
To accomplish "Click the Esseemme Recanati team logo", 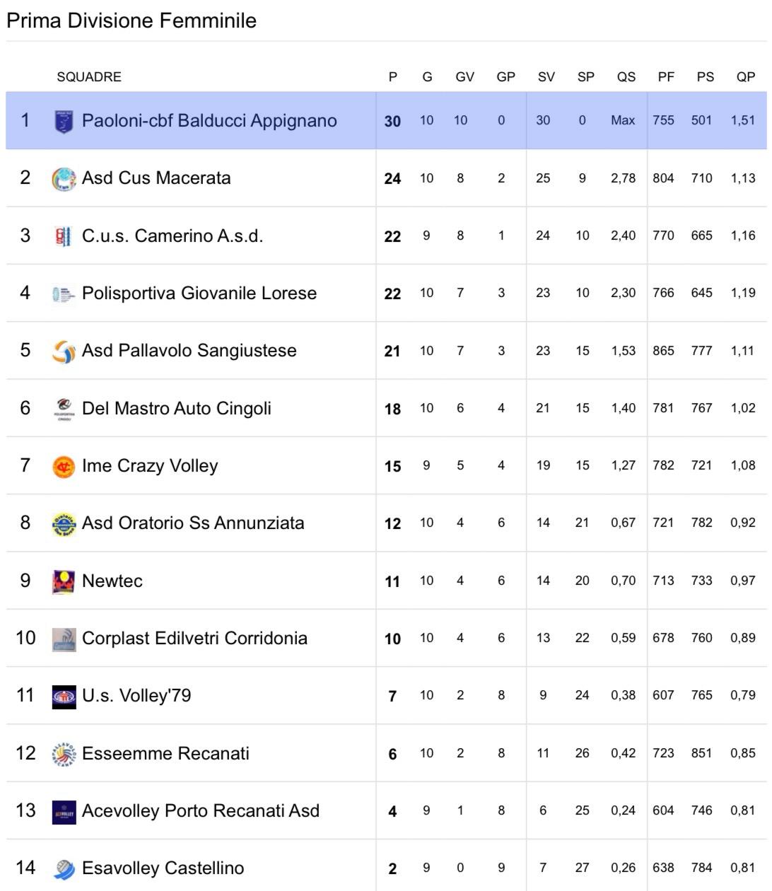I will pos(64,754).
